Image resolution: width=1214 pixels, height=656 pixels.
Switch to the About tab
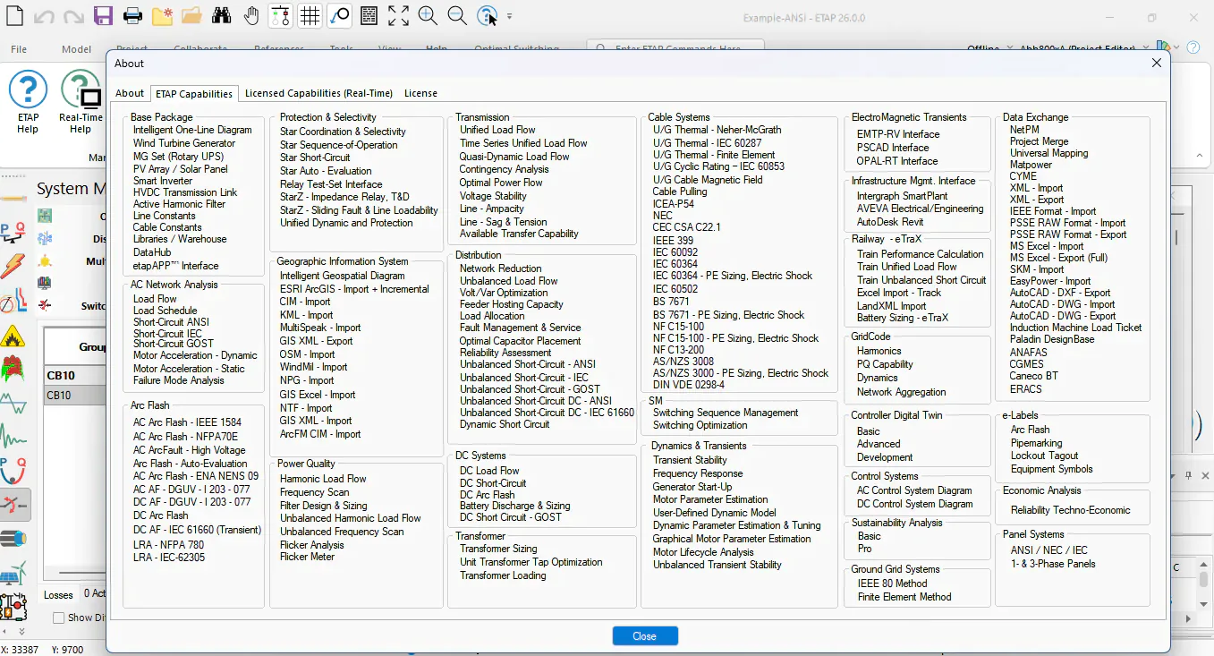coord(130,93)
